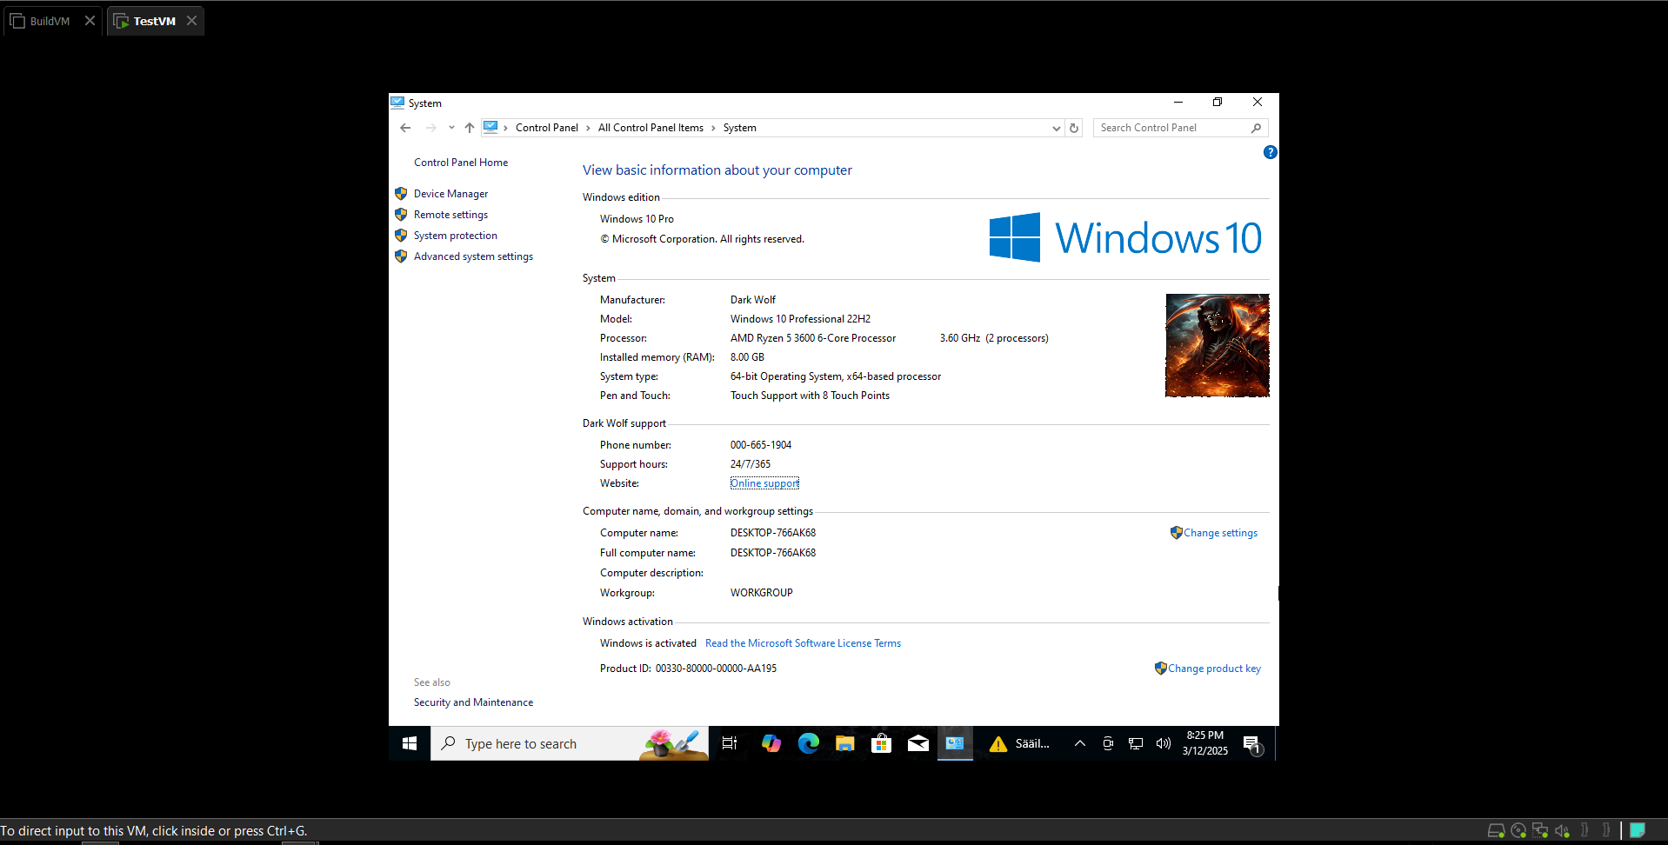Show hidden tray icons chevron
Viewport: 1668px width, 845px height.
pos(1079,743)
